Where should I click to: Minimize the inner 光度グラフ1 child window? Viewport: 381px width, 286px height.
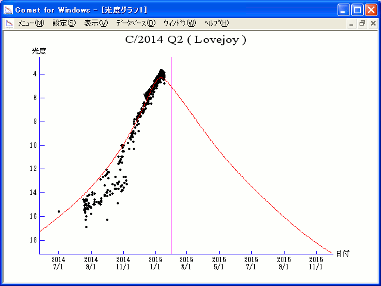point(351,24)
